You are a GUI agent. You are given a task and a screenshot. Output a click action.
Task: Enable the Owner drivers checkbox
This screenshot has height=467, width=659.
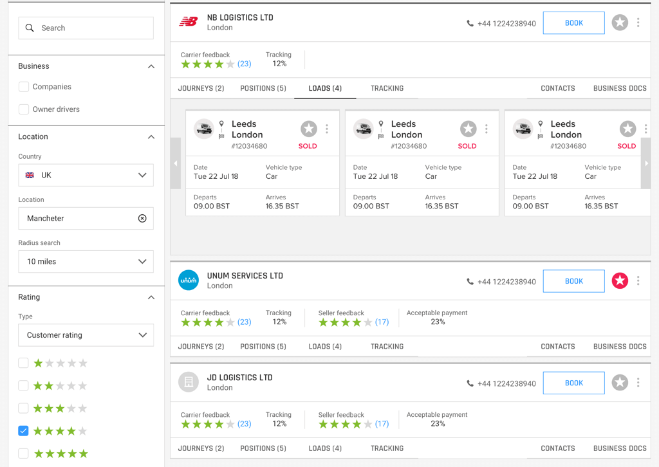(24, 109)
